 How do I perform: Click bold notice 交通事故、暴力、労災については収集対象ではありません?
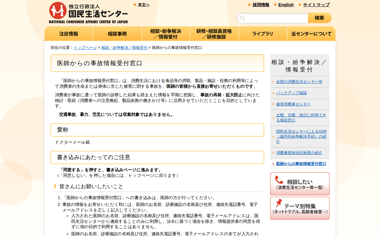click(116, 115)
